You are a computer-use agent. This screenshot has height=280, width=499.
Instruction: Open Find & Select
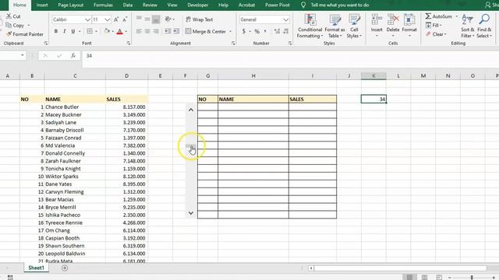(484, 26)
